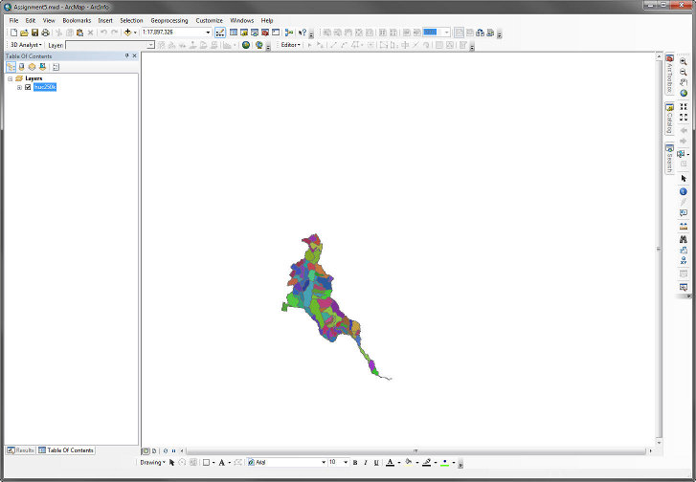Viewport: 696px width, 482px height.
Task: Switch to List By Visibility view
Action: coord(32,67)
